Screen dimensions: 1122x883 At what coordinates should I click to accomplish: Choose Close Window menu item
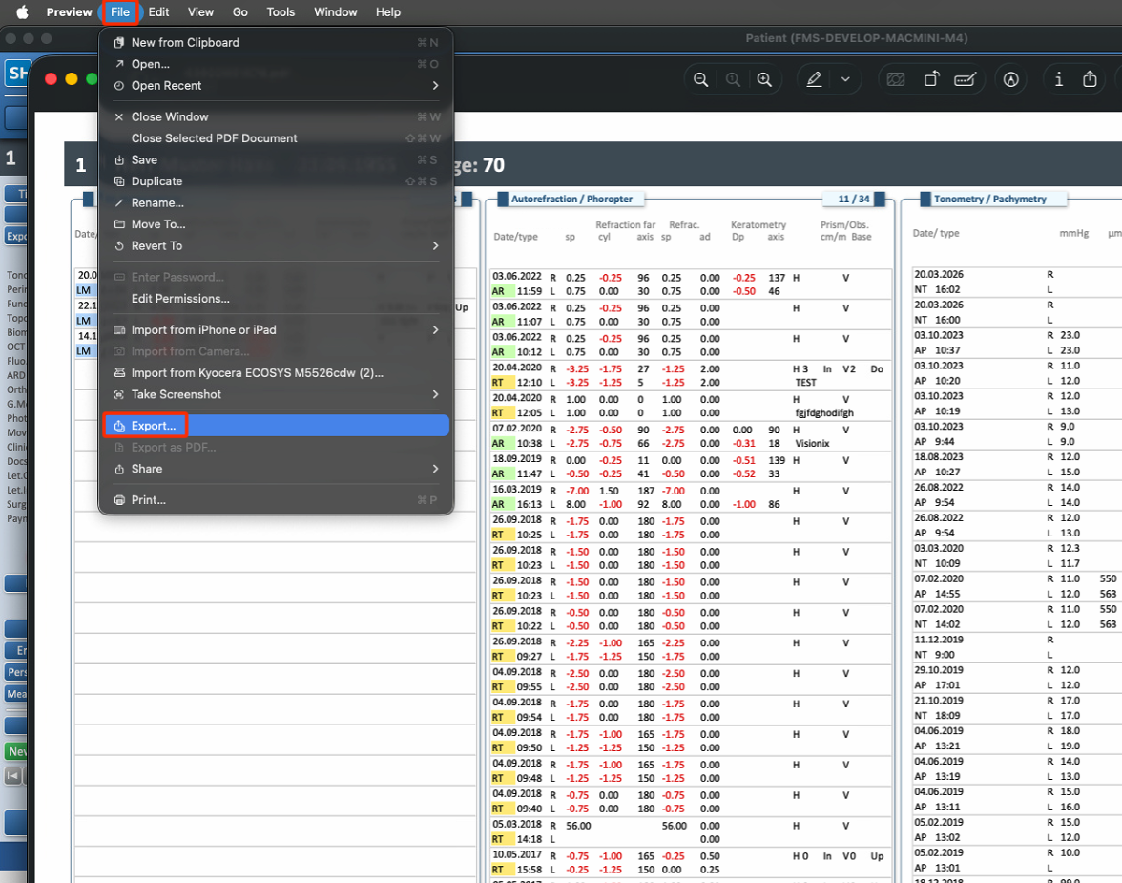click(x=277, y=116)
